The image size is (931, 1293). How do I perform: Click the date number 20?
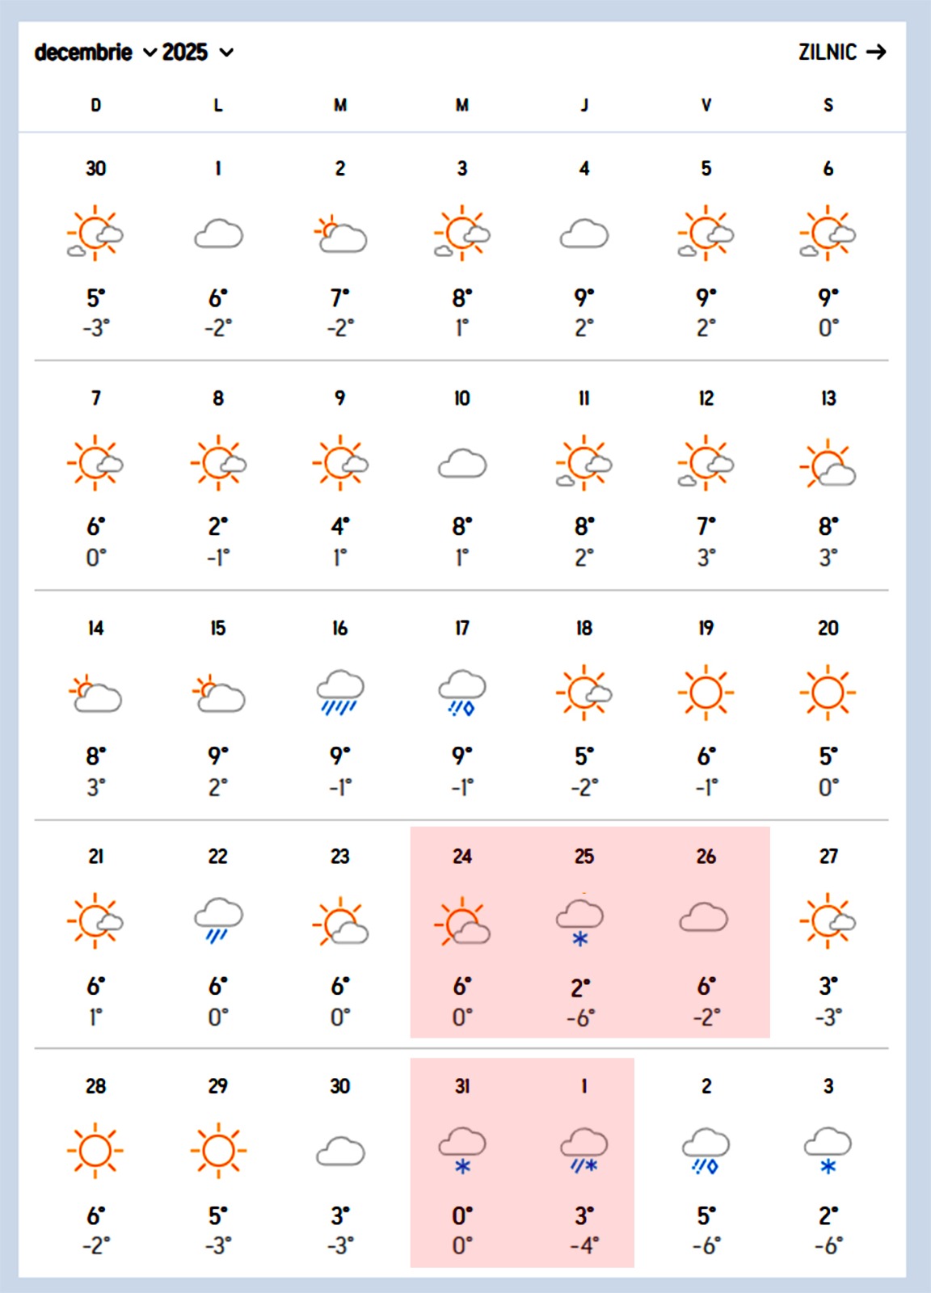click(x=828, y=628)
